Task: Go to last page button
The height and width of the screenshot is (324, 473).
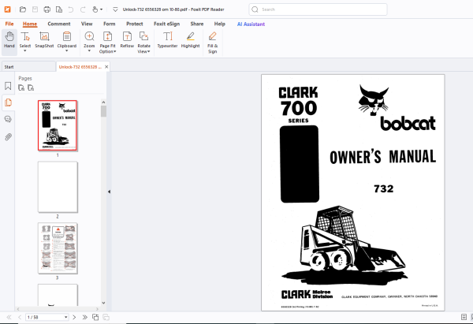Action: pos(85,317)
